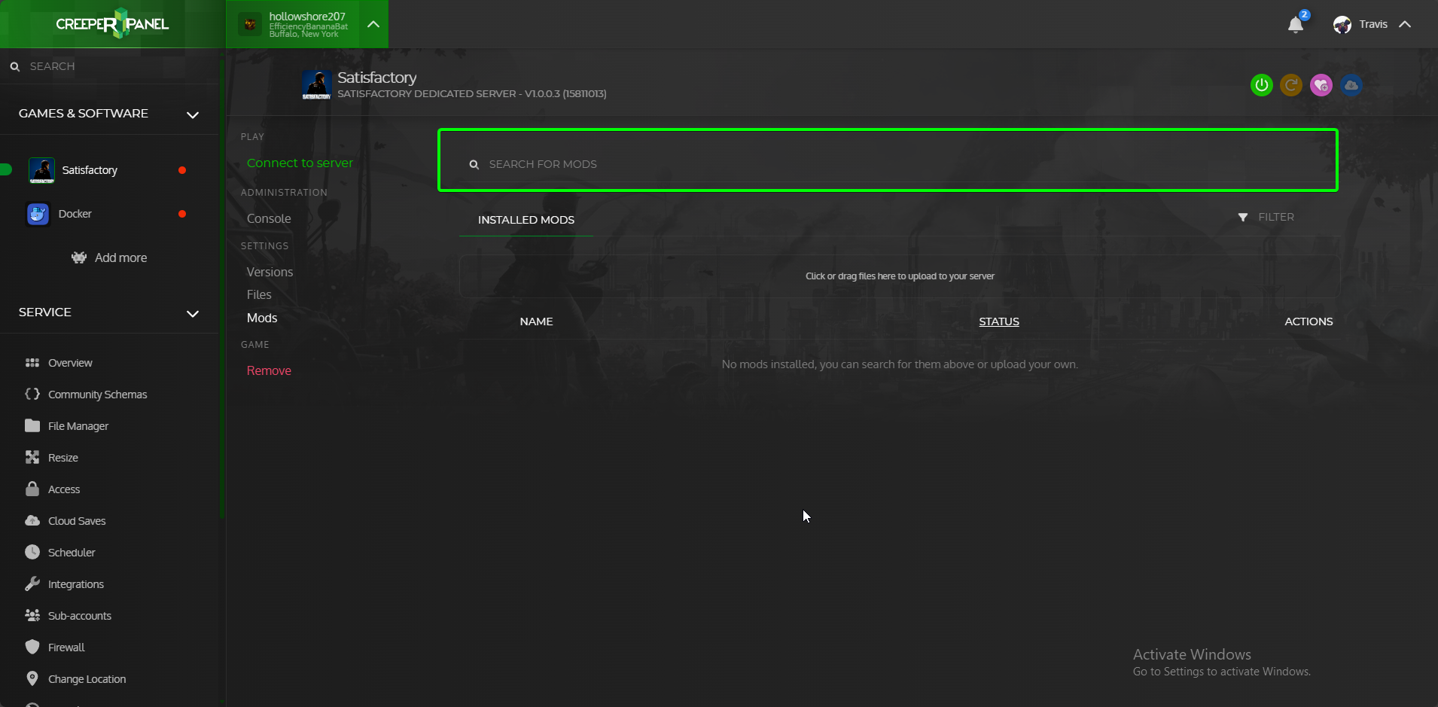Click the Change Location pin icon
This screenshot has height=707, width=1438.
pos(32,678)
